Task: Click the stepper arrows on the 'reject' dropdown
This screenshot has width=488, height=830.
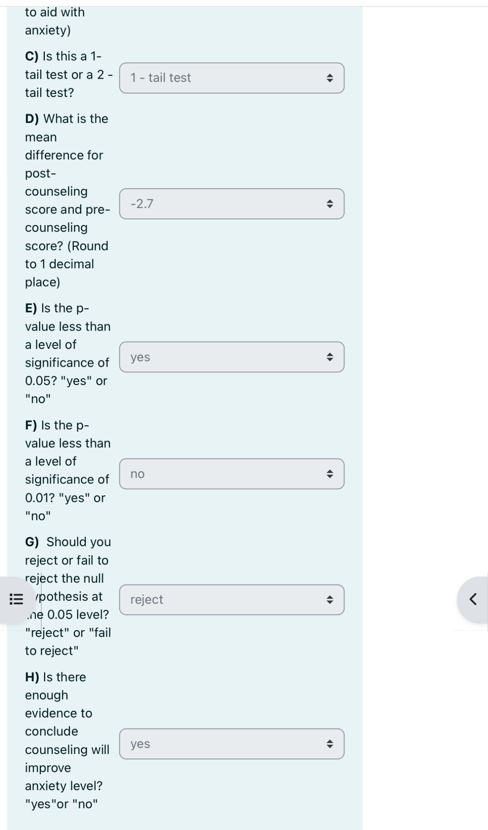Action: tap(331, 600)
